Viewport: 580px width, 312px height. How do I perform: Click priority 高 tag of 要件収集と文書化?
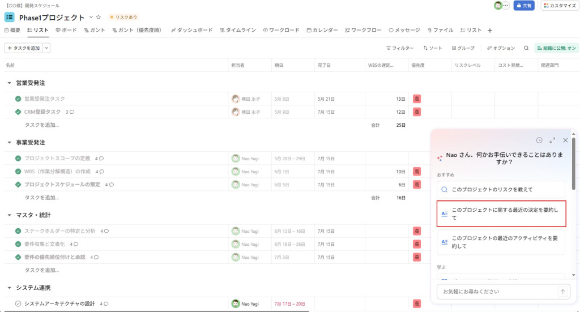(x=417, y=244)
